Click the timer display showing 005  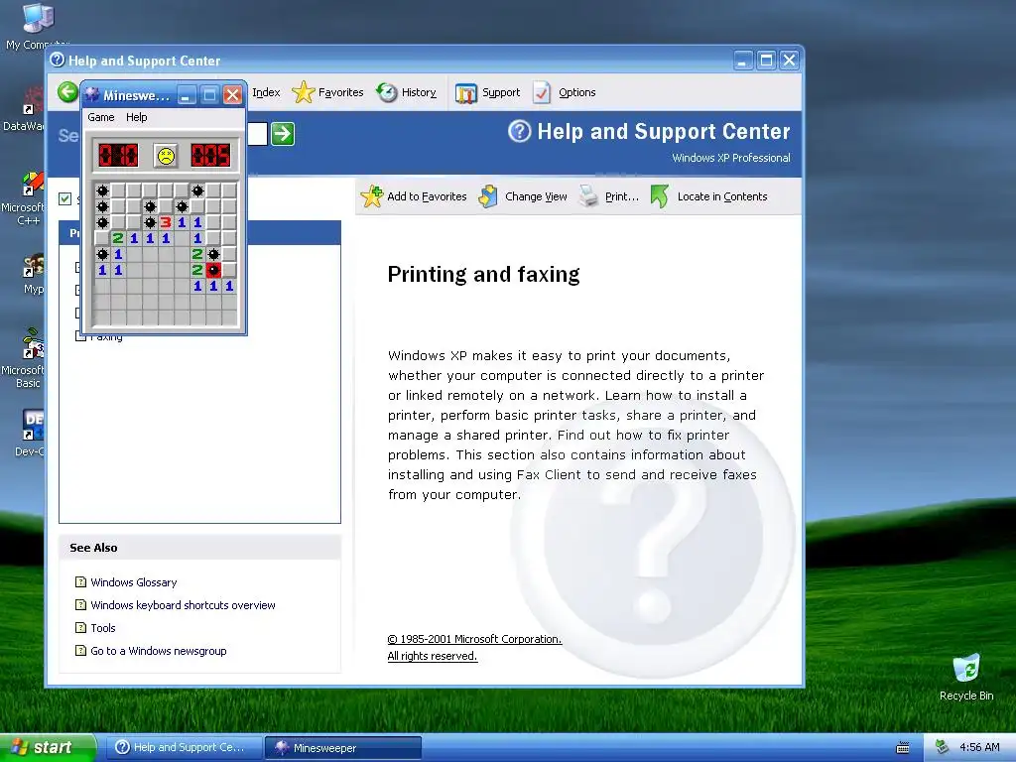(x=210, y=156)
